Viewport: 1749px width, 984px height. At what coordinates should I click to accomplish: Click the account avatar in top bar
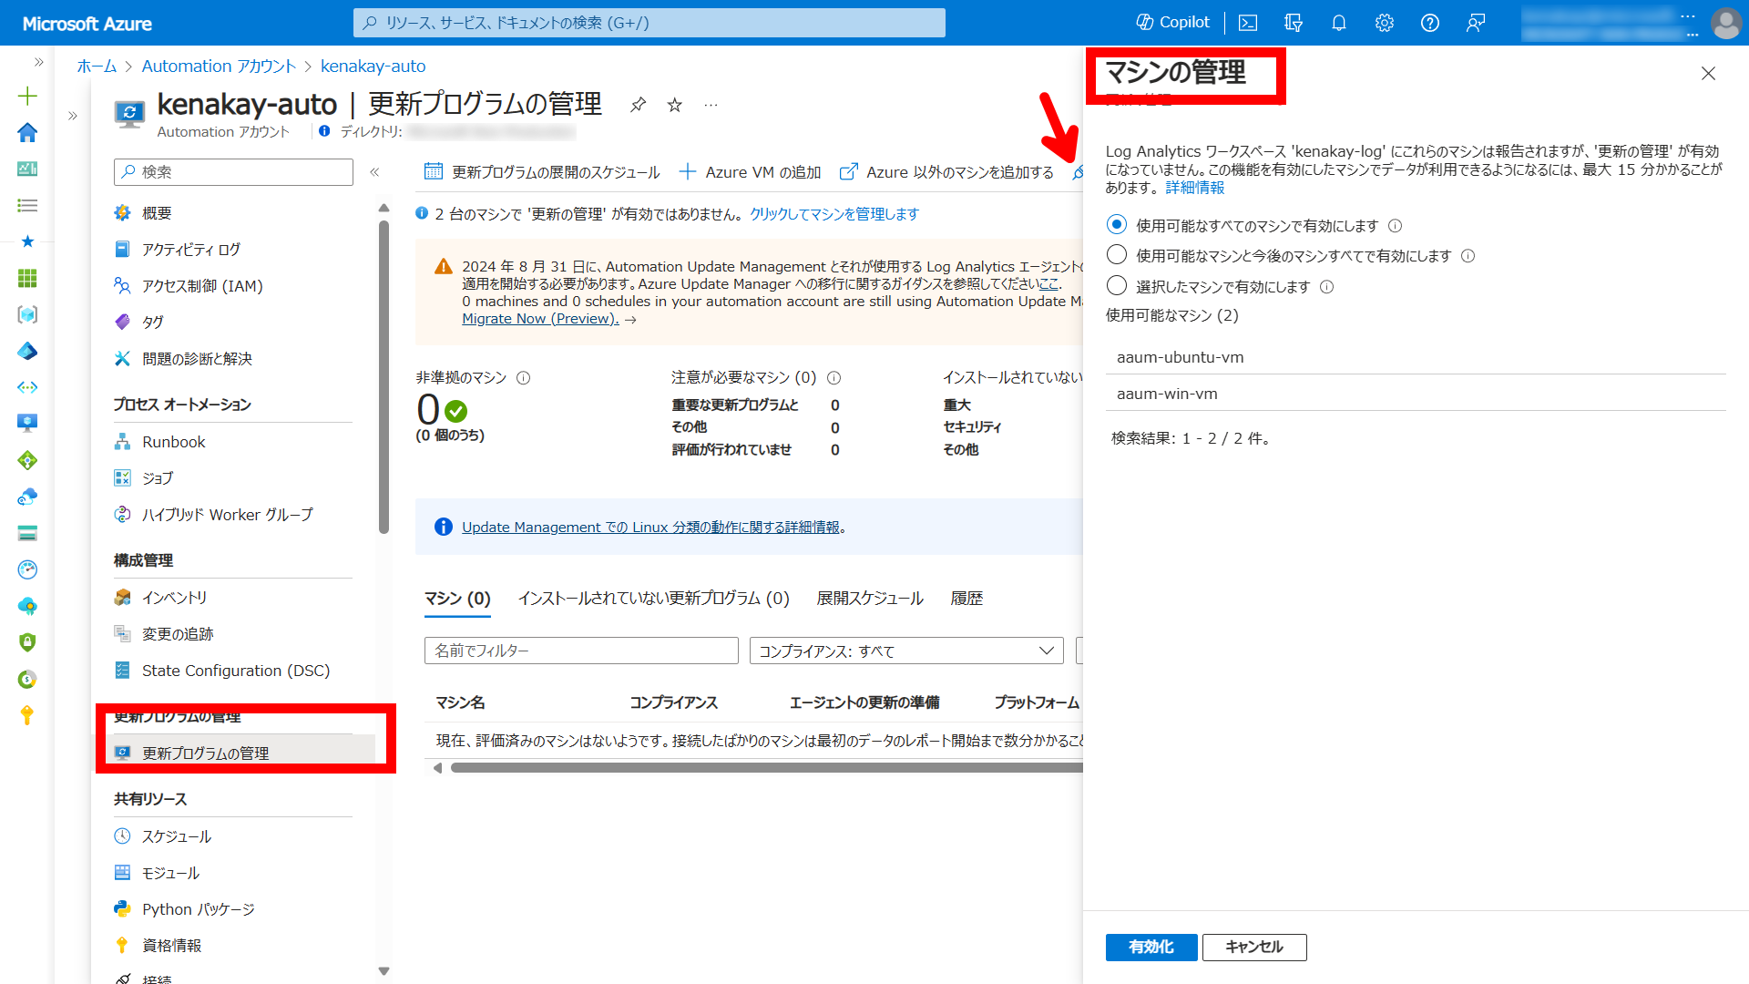pyautogui.click(x=1725, y=23)
